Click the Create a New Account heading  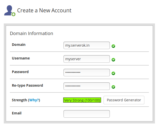(44, 11)
